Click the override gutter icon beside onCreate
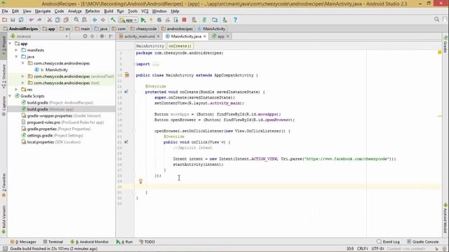449x252 pixels. pos(126,92)
